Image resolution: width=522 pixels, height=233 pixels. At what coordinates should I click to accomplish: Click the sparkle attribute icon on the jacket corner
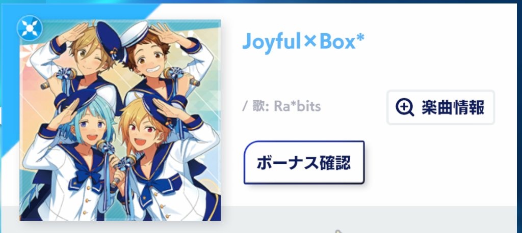30,28
